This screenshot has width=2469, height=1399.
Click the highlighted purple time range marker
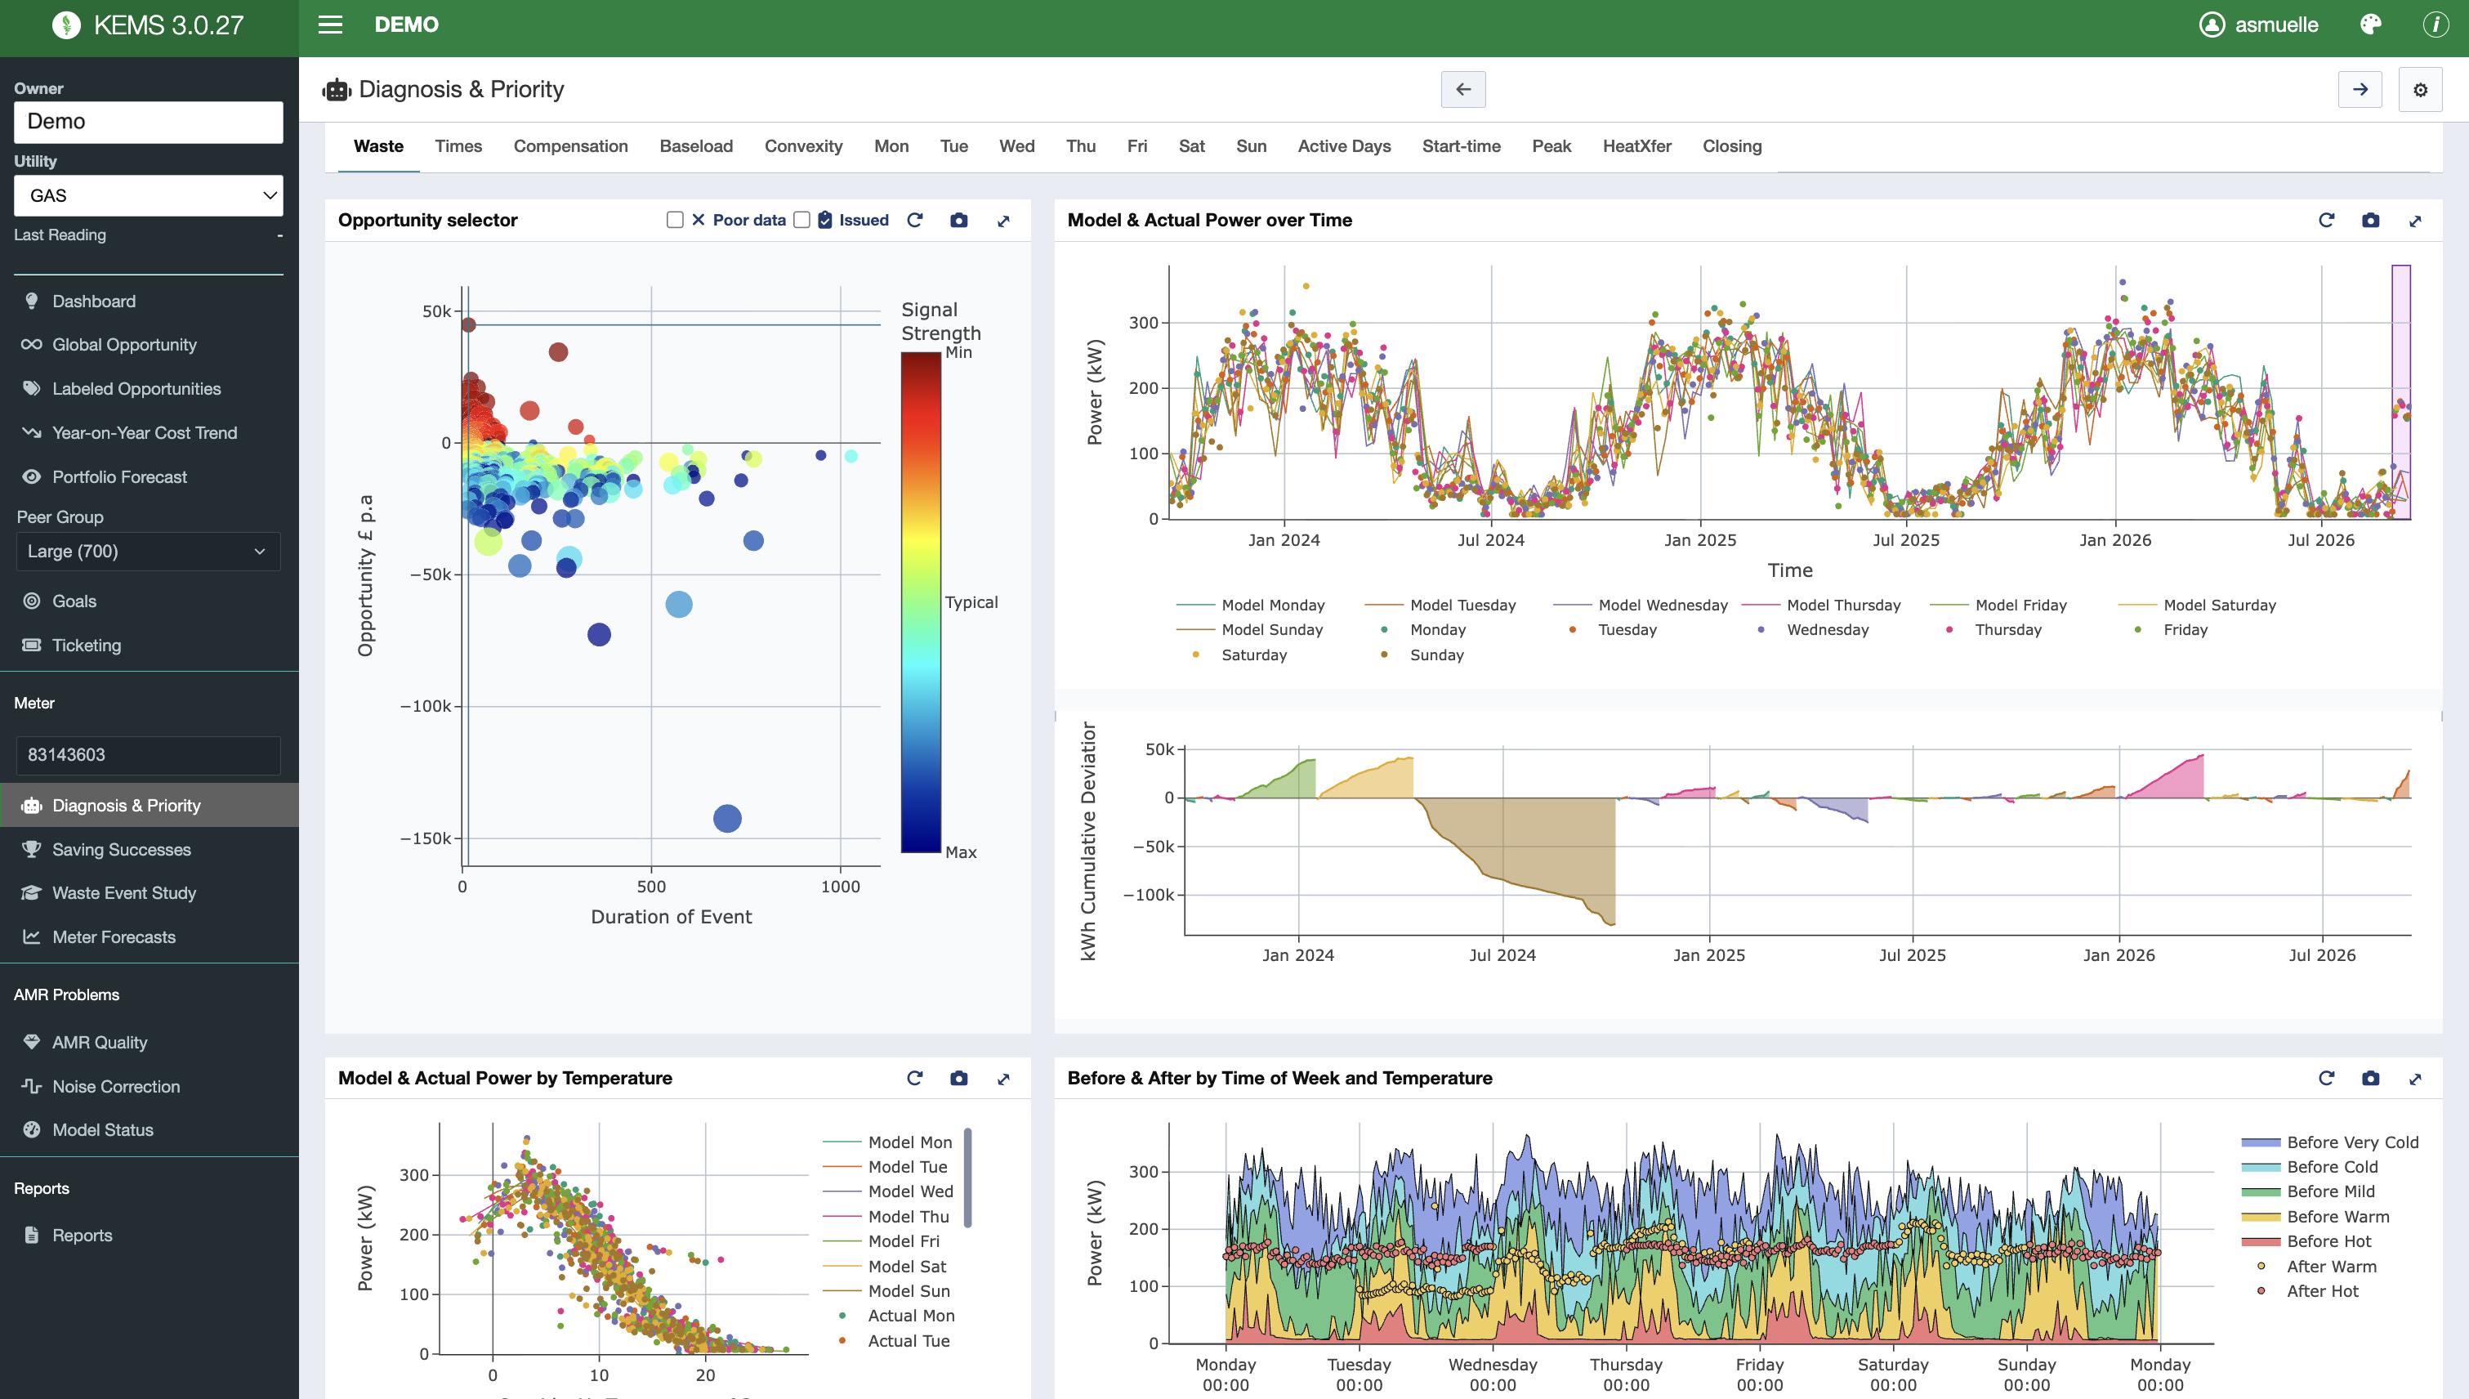(x=2401, y=392)
